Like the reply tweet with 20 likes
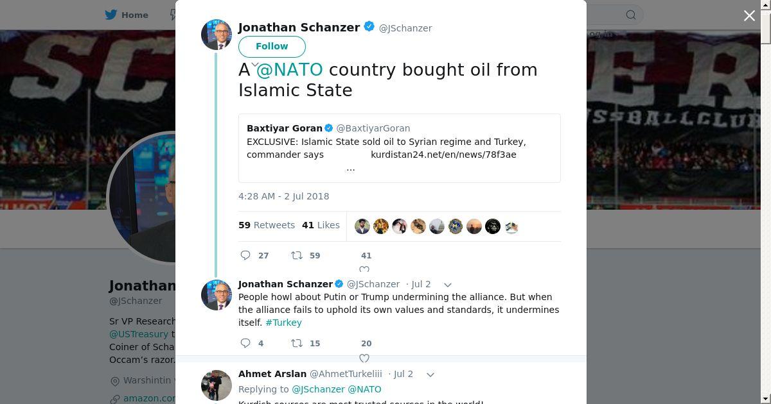Viewport: 771px width, 404px height. tap(364, 357)
